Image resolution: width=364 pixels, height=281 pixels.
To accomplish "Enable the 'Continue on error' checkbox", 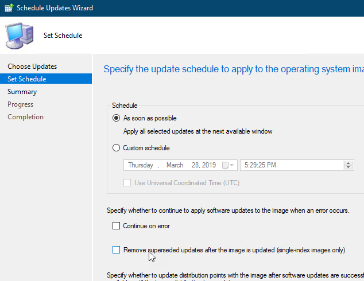I will point(117,226).
